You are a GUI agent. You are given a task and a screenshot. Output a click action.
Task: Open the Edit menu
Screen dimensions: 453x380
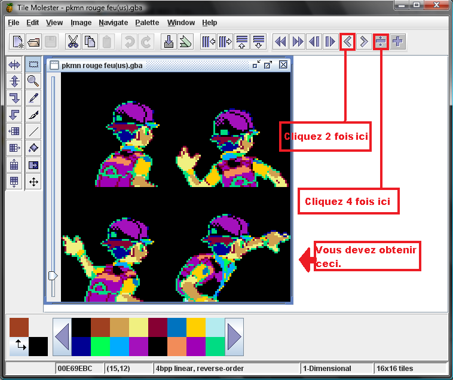click(33, 23)
